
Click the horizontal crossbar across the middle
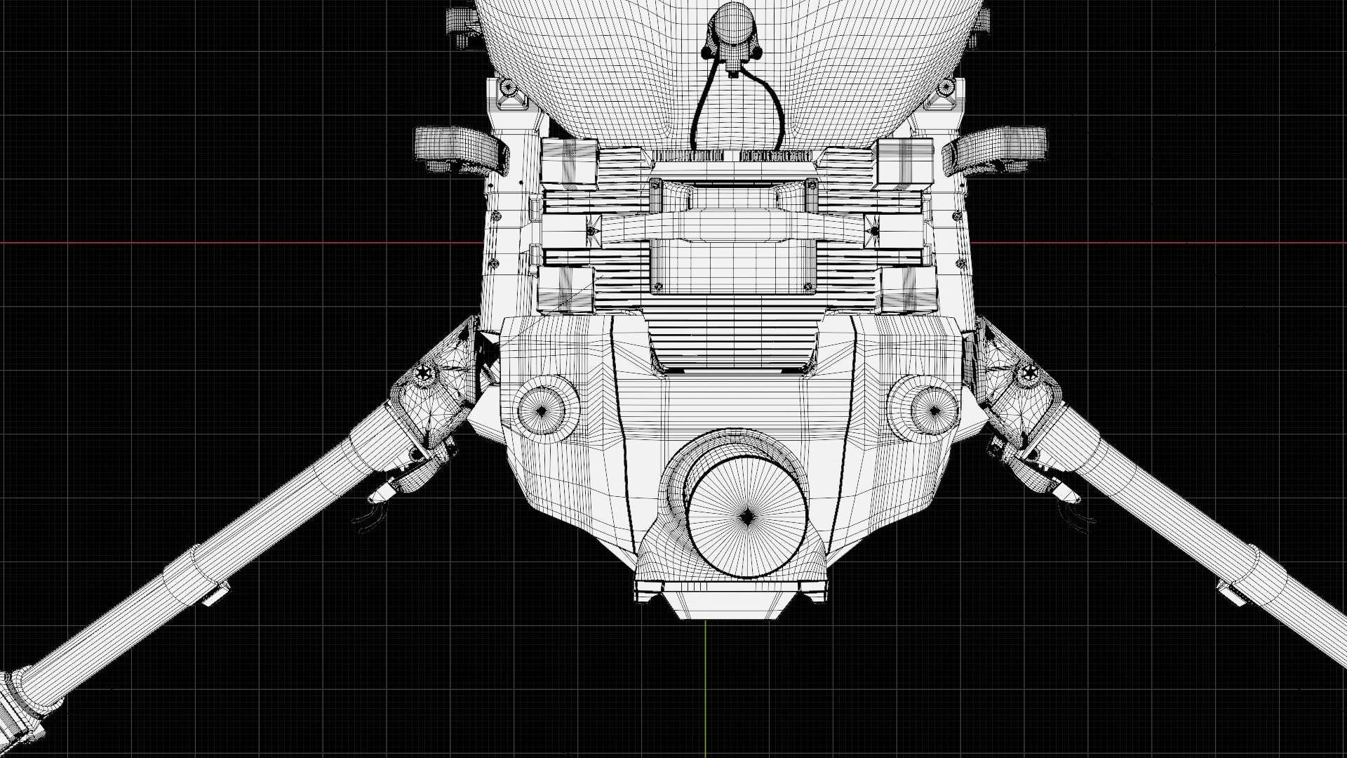733,226
